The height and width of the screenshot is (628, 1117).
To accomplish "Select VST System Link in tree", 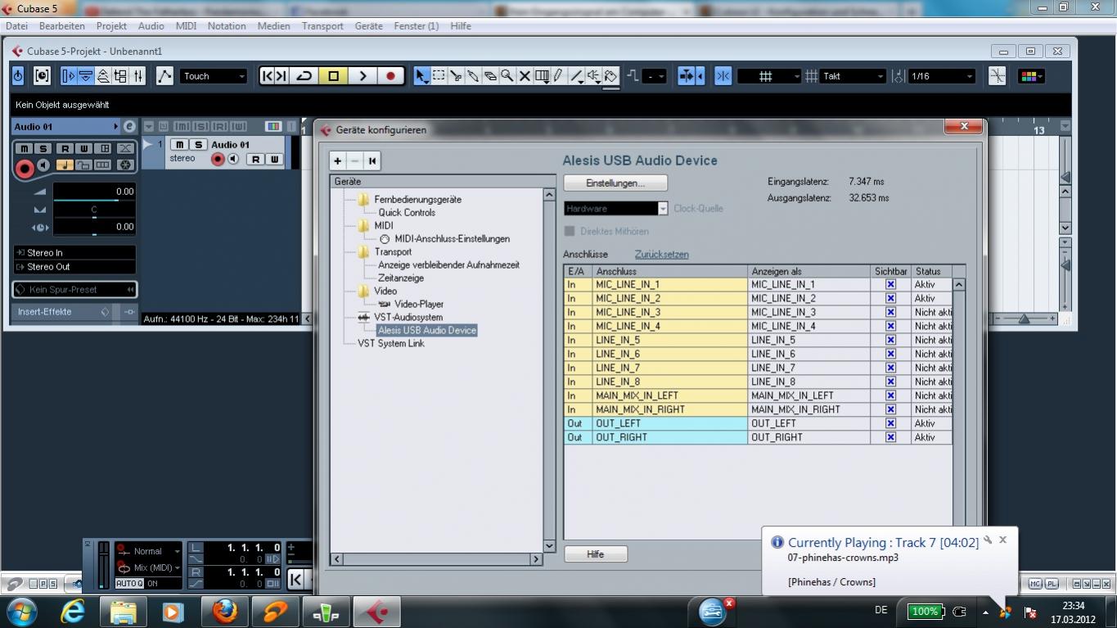I will [391, 344].
